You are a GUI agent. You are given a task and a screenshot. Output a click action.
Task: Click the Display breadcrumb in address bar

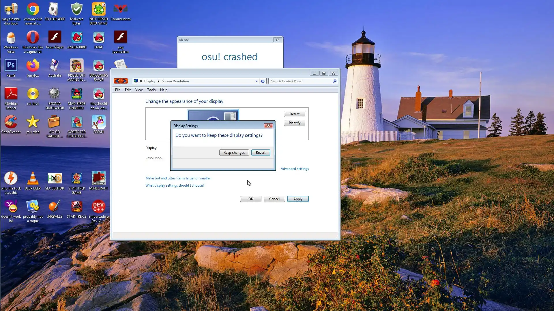coord(149,81)
